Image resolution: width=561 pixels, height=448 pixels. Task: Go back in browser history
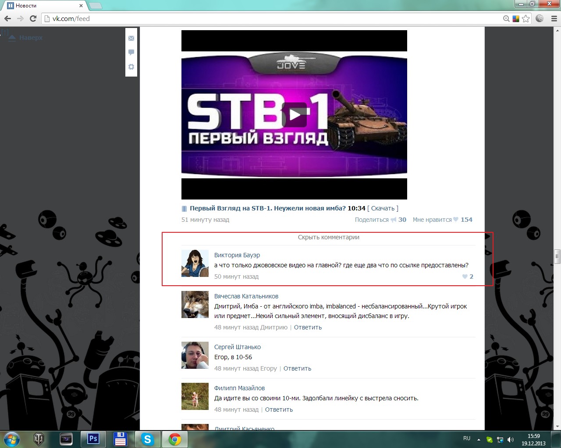[x=7, y=18]
